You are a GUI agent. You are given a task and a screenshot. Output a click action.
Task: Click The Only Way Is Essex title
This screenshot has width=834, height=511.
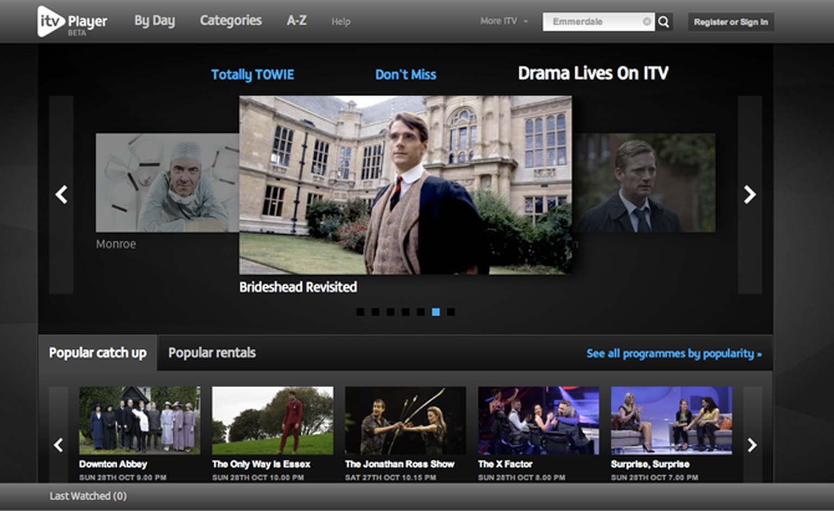(x=261, y=464)
